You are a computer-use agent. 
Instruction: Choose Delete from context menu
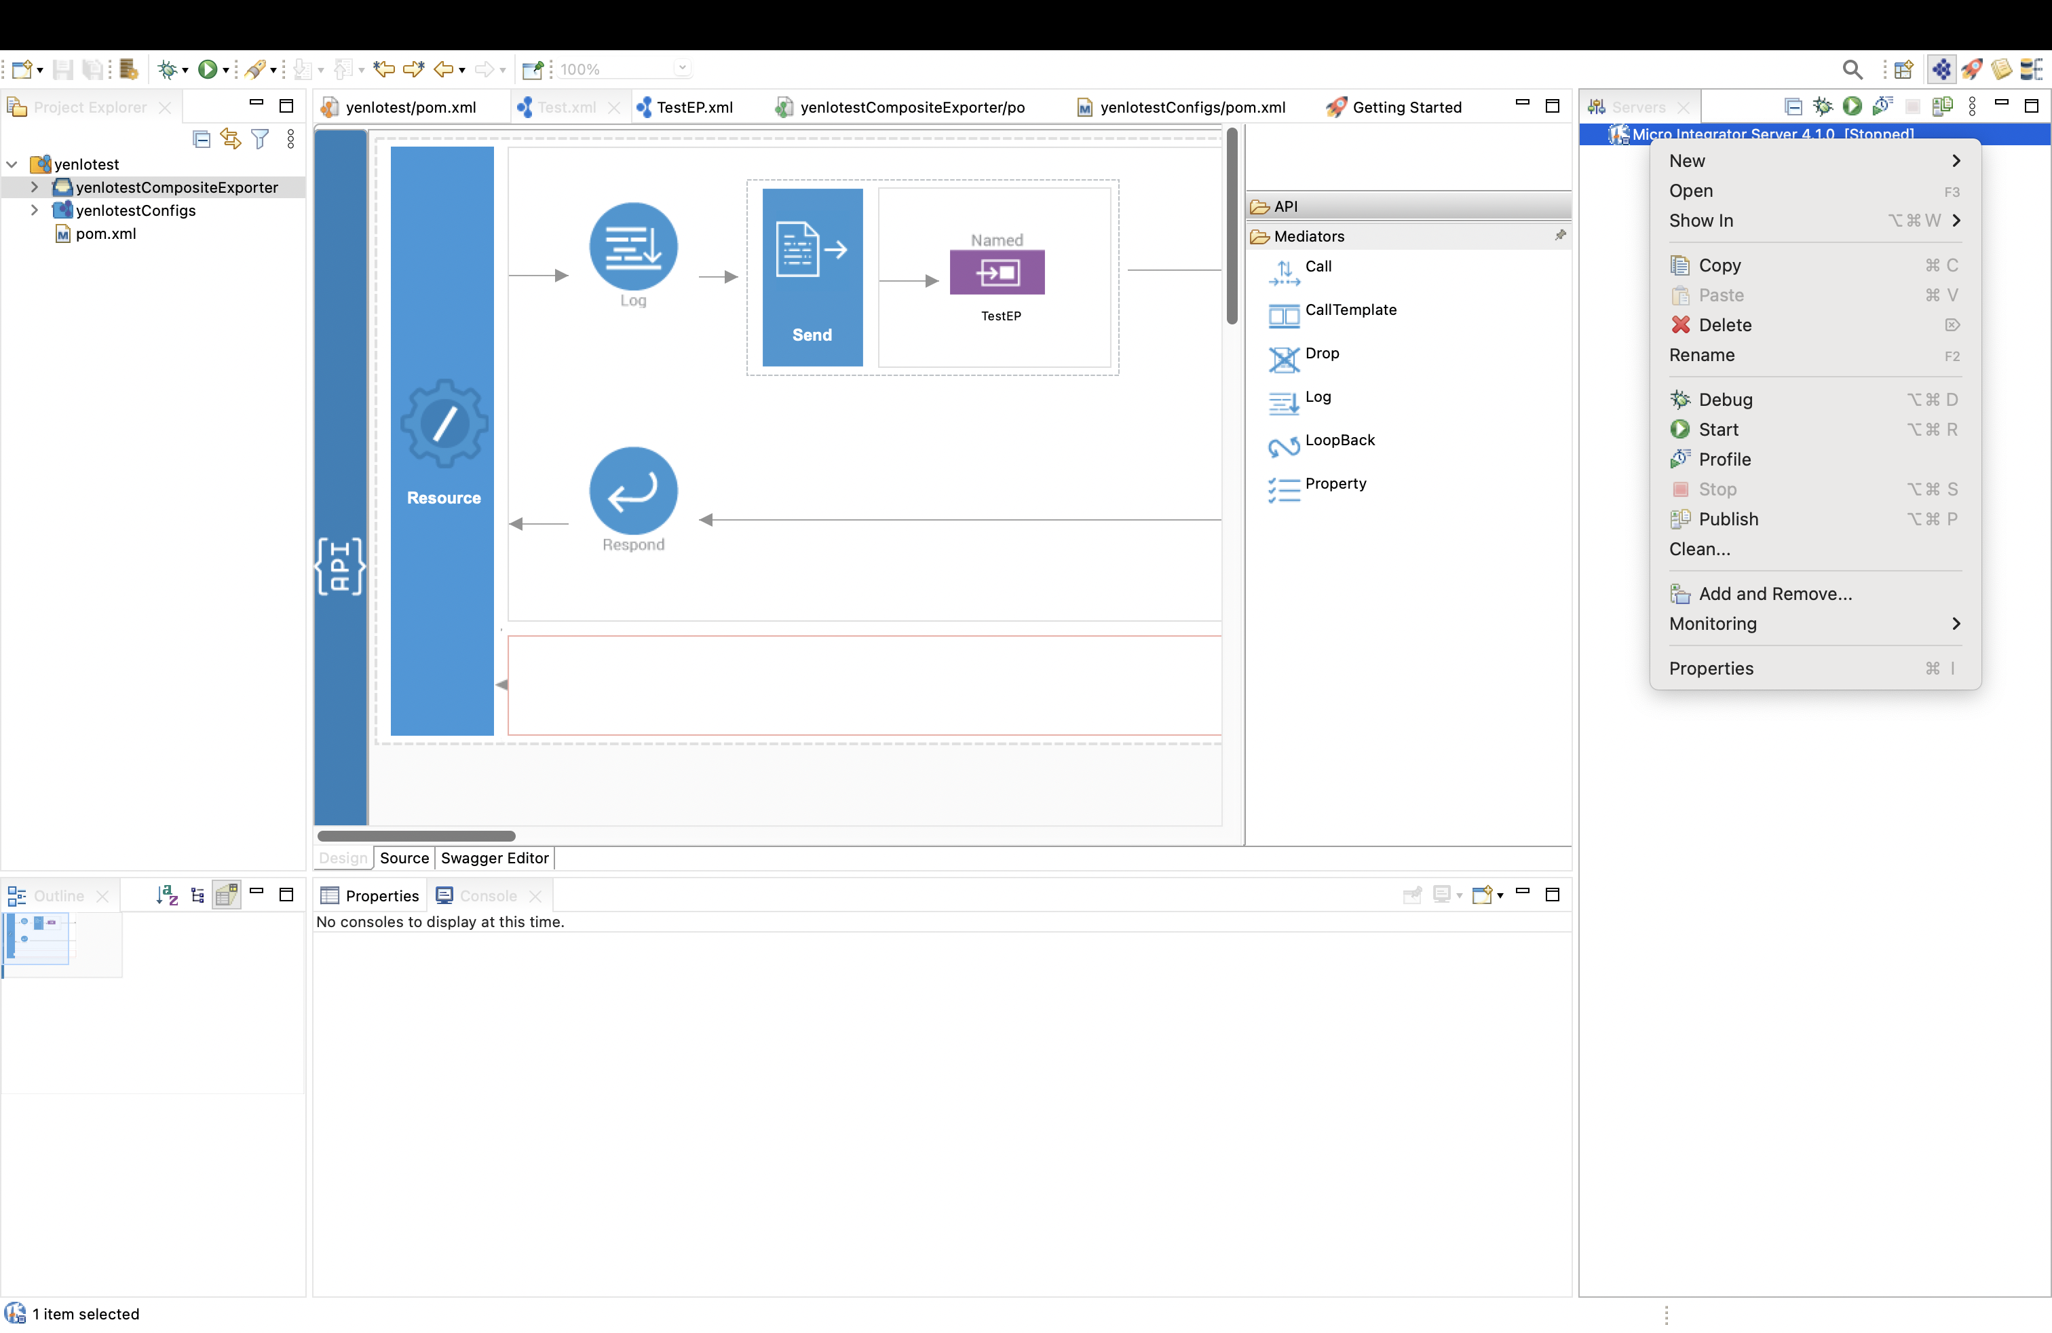[x=1814, y=325]
